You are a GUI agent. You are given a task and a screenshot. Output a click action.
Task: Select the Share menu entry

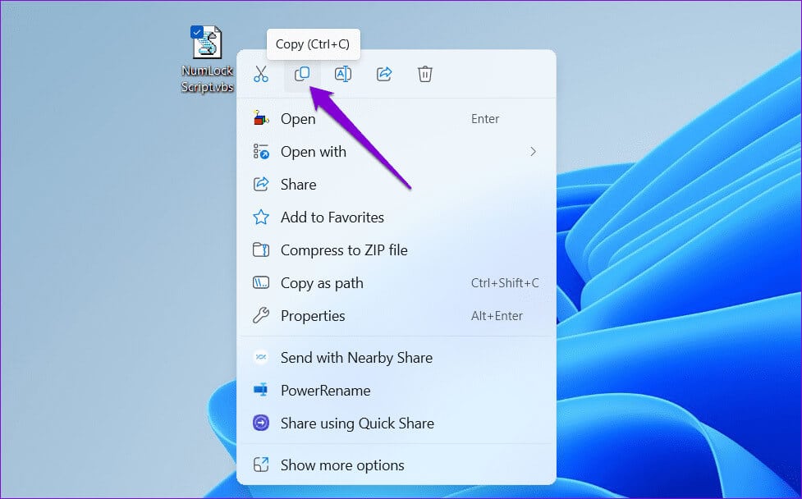point(396,185)
